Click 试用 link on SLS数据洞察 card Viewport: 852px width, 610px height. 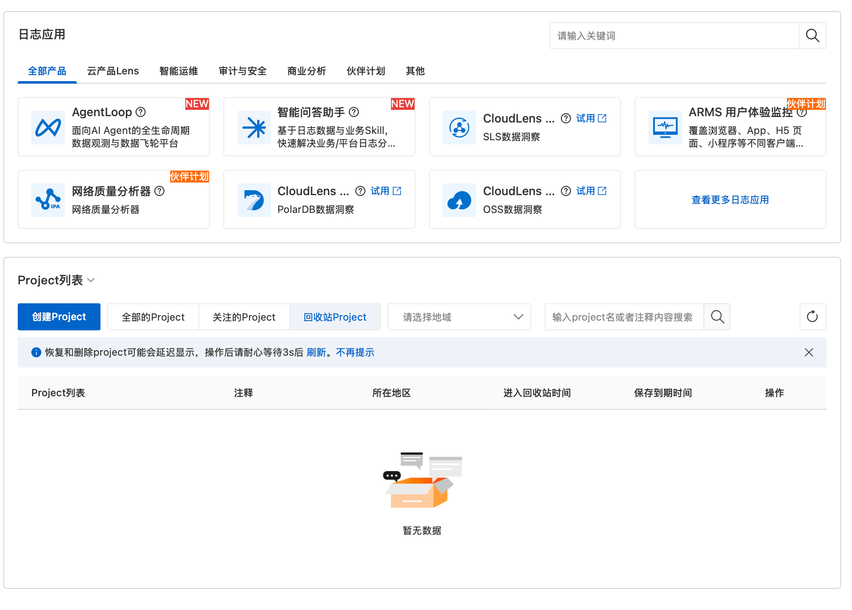[x=585, y=118]
